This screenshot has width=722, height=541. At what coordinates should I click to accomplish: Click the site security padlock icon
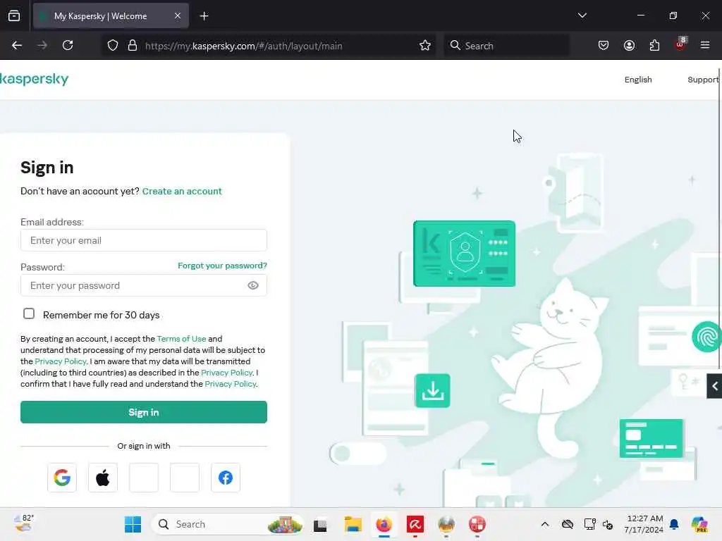click(133, 46)
